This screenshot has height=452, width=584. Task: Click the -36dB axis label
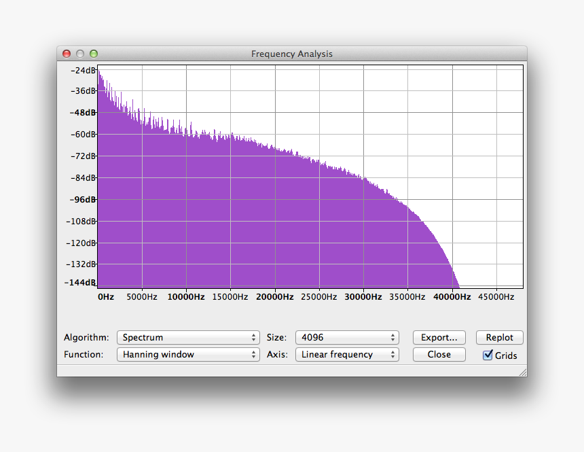click(84, 90)
